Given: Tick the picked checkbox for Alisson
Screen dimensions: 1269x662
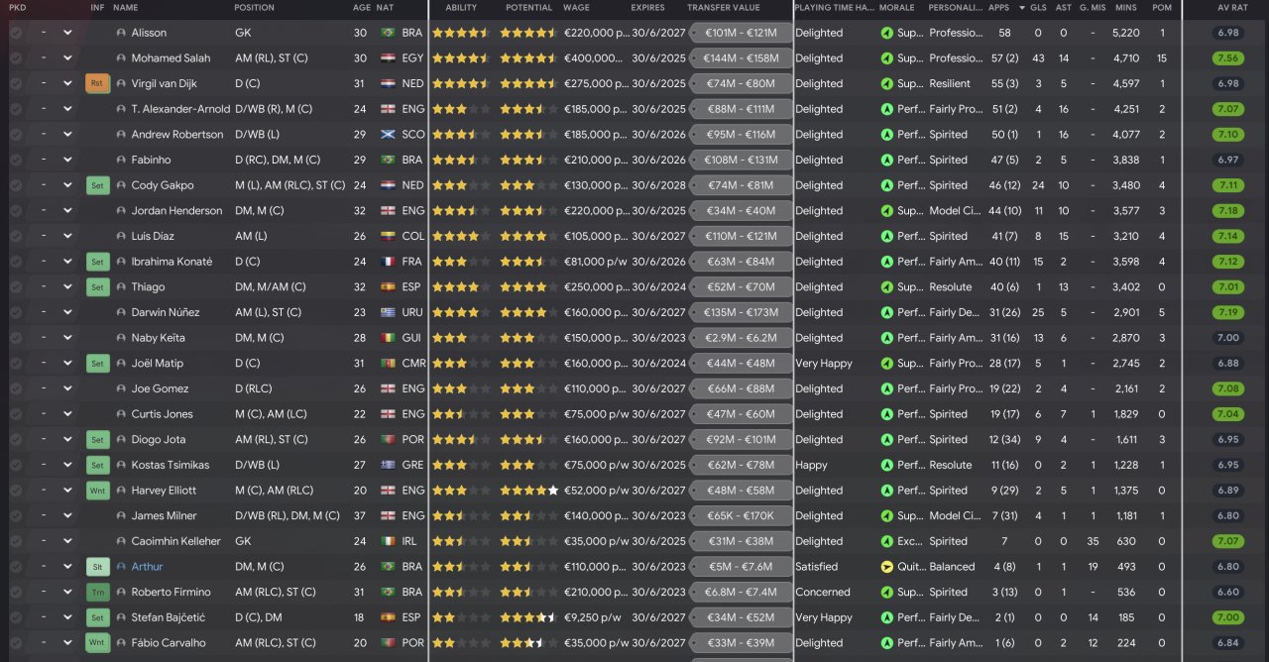Looking at the screenshot, I should [16, 33].
